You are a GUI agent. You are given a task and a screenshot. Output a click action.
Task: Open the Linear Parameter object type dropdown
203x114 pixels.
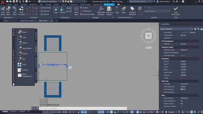pos(176,29)
